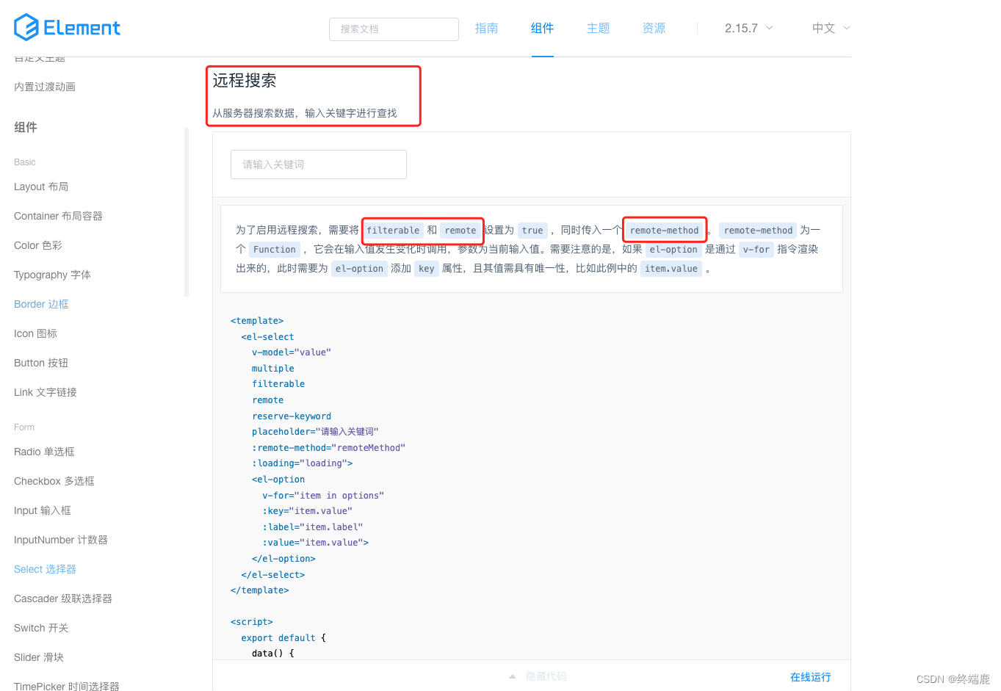Go to Cascader 级联选择器 page
Image resolution: width=1001 pixels, height=691 pixels.
click(x=63, y=598)
